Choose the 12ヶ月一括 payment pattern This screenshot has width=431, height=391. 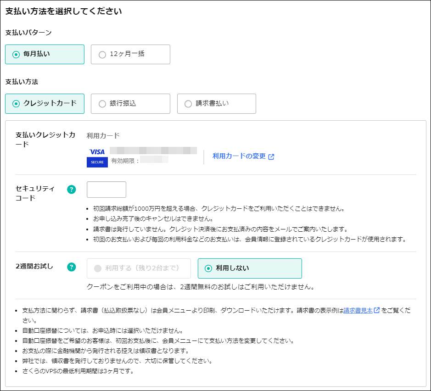(130, 54)
